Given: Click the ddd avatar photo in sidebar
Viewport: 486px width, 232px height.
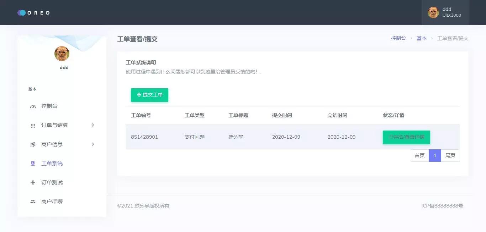Looking at the screenshot, I should tap(62, 53).
